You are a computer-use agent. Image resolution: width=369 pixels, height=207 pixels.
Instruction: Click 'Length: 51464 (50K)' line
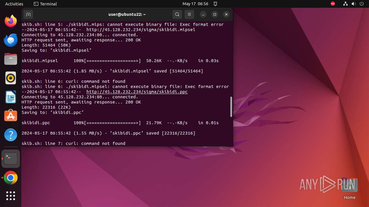coord(46,45)
